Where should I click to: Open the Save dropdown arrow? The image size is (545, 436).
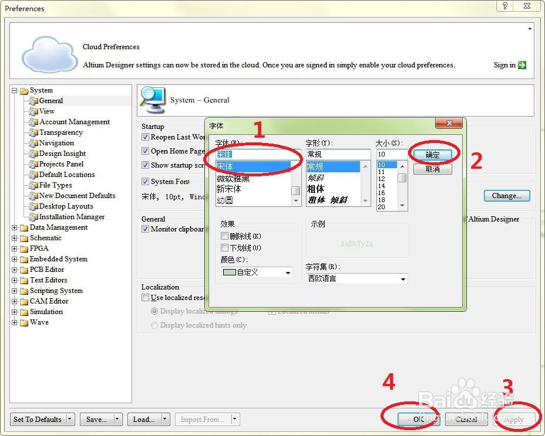pos(117,420)
